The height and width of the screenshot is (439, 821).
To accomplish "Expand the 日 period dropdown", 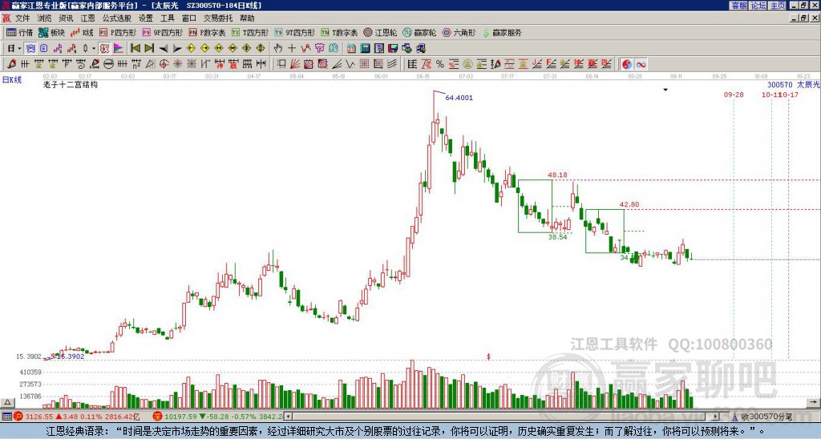I will pos(19,49).
